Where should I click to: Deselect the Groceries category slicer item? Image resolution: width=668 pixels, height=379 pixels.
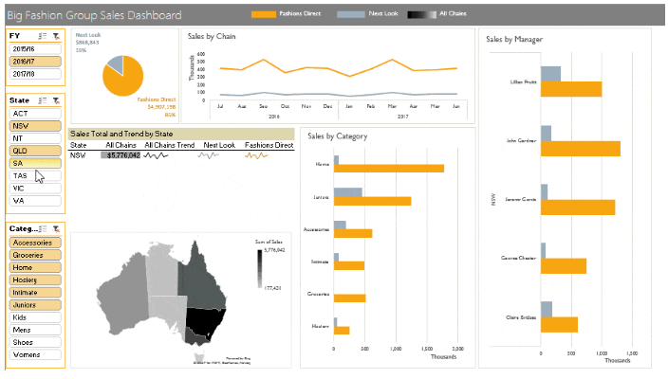click(x=35, y=255)
